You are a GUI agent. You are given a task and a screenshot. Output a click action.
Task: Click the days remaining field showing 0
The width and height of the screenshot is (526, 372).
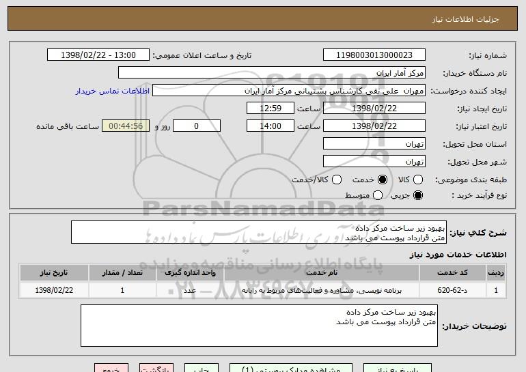click(x=197, y=126)
